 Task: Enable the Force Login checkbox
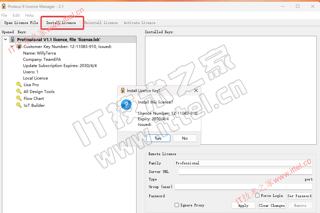pyautogui.click(x=257, y=196)
